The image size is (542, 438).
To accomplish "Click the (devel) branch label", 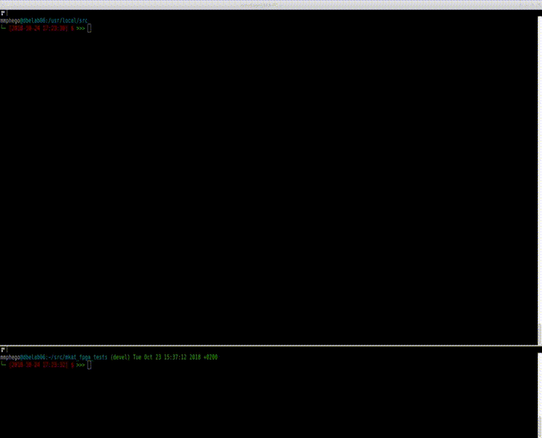I will [121, 358].
